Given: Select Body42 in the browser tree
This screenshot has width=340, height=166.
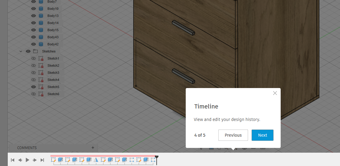Looking at the screenshot, I should [x=53, y=44].
